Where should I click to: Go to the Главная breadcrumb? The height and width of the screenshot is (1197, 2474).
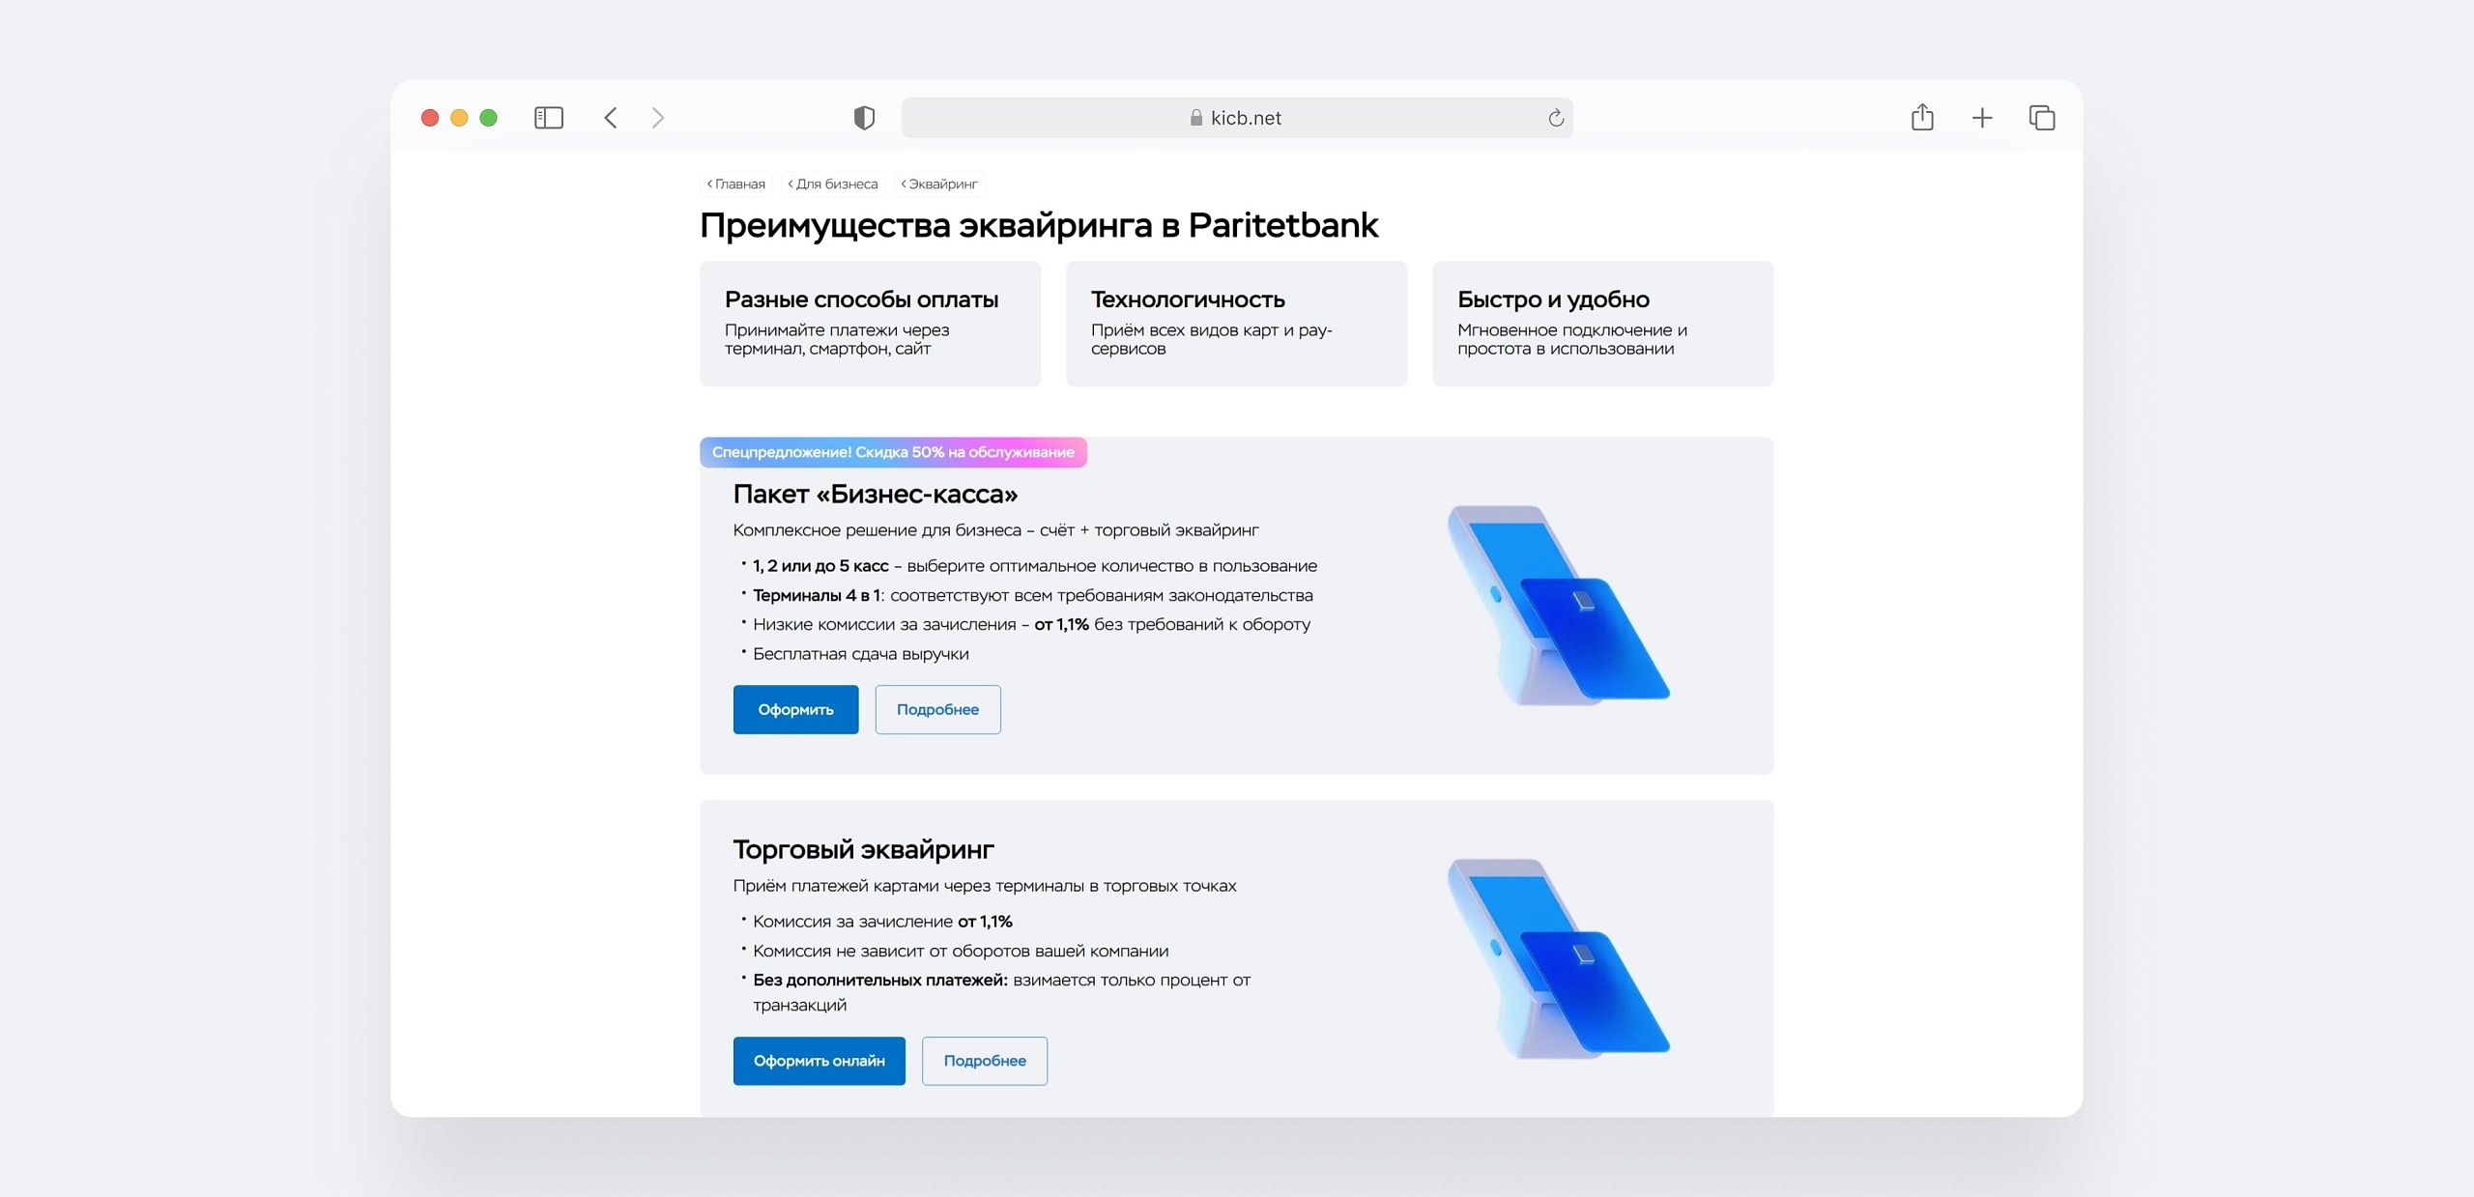pyautogui.click(x=736, y=184)
